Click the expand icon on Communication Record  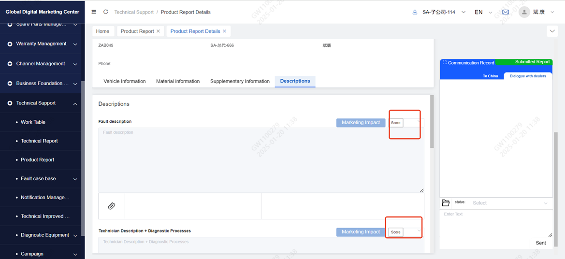pyautogui.click(x=444, y=63)
